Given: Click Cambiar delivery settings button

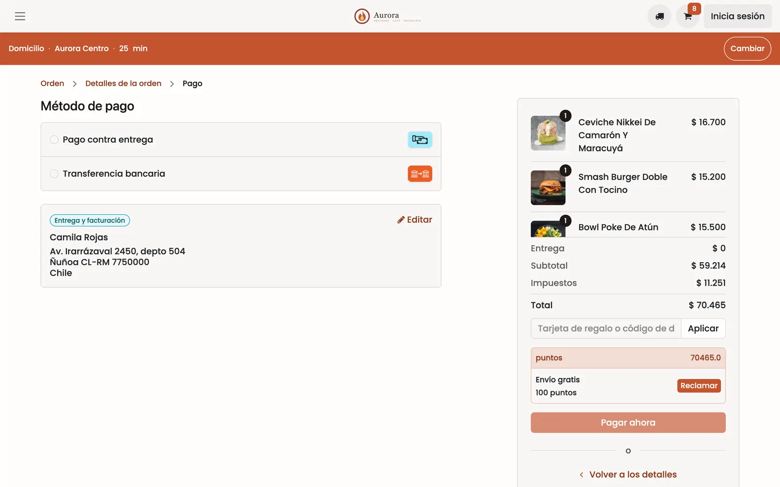Looking at the screenshot, I should point(747,49).
